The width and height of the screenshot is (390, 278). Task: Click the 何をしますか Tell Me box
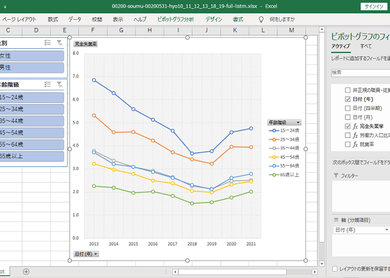pyautogui.click(x=282, y=19)
